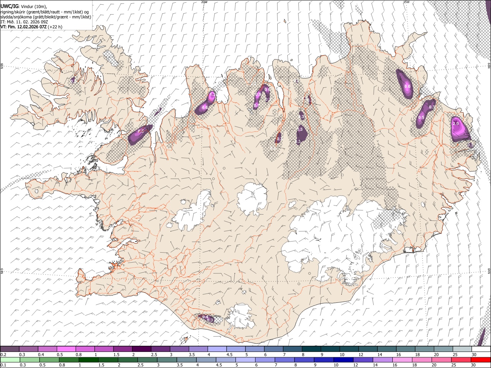Click the 'slydda/snjókoma' legend description line

click(x=46, y=17)
